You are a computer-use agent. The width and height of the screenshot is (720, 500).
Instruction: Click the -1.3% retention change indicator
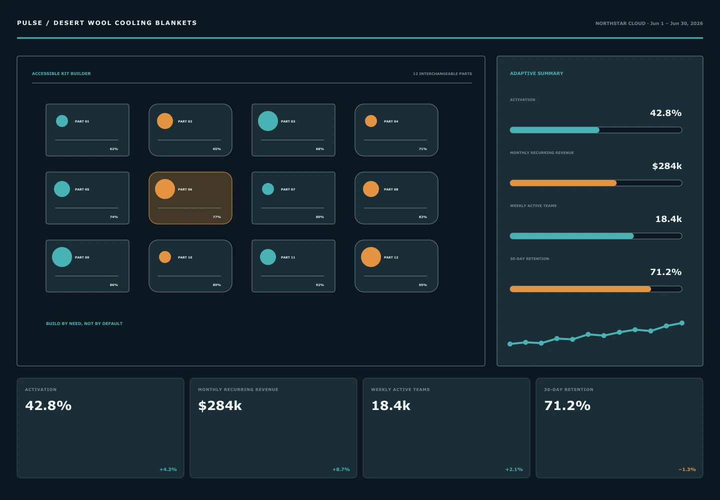(x=687, y=469)
